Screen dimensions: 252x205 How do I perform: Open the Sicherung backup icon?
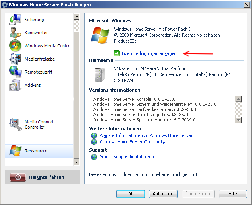(15, 20)
